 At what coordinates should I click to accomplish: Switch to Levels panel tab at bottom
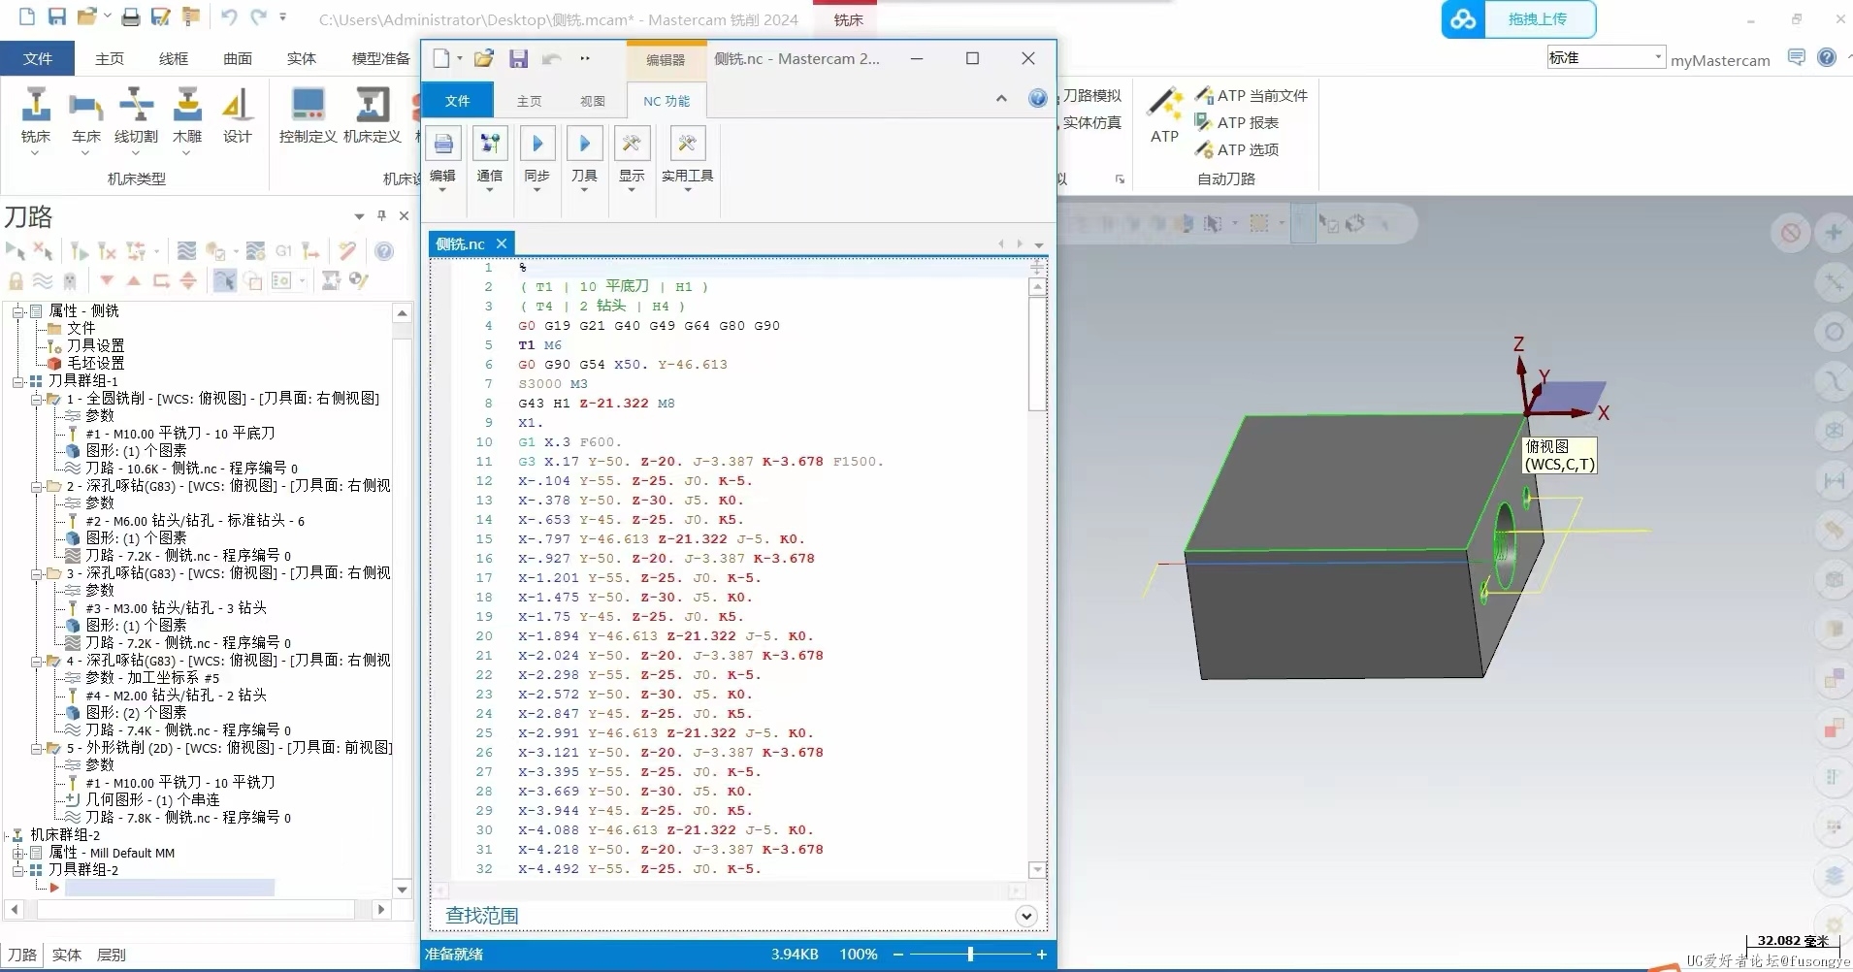pyautogui.click(x=111, y=955)
